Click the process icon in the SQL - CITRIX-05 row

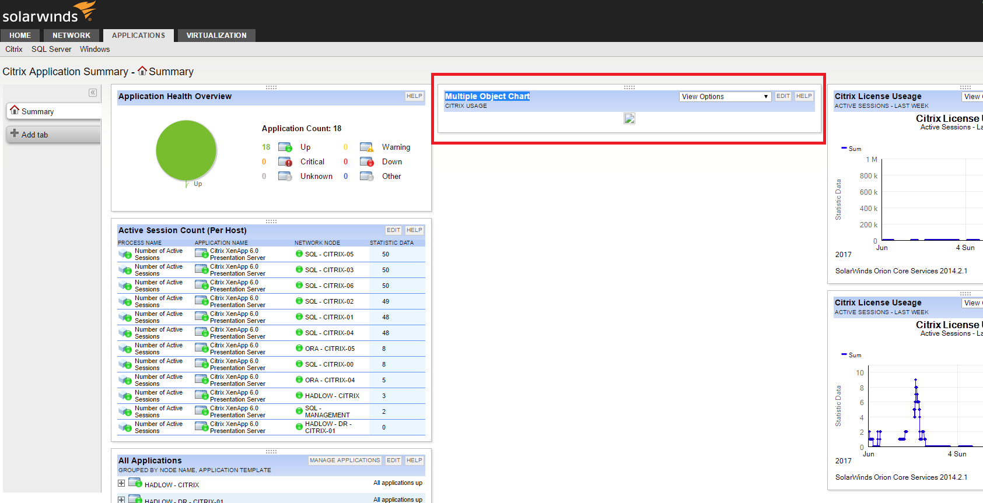pyautogui.click(x=125, y=255)
